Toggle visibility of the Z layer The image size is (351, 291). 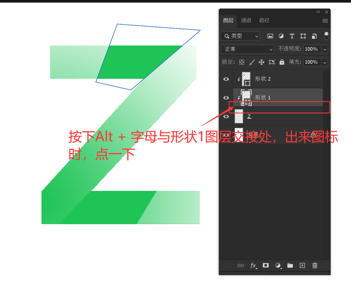click(226, 117)
